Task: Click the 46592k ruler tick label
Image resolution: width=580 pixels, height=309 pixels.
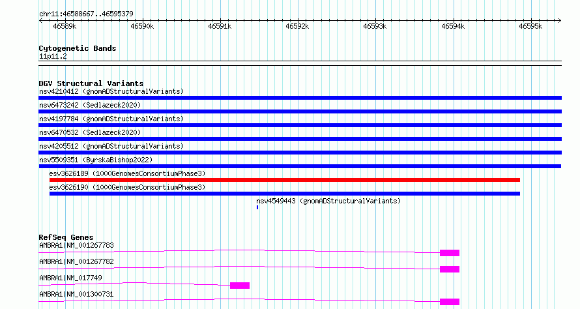Action: [297, 27]
